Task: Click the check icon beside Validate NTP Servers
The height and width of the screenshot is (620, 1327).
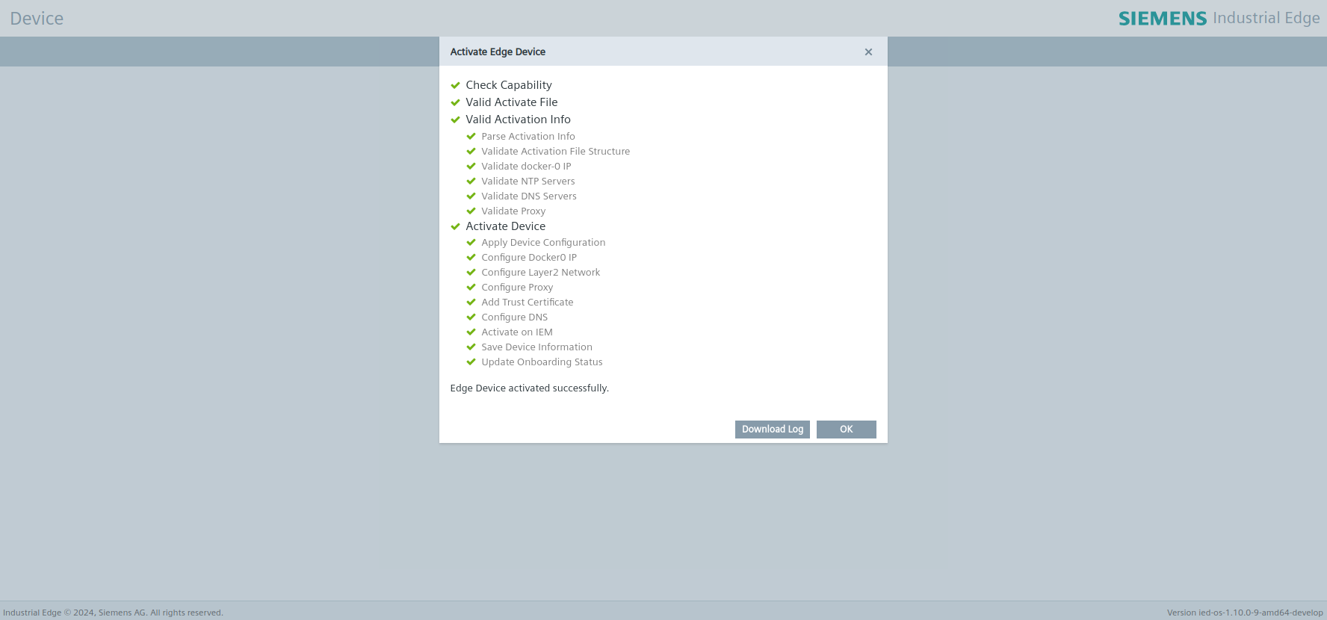Action: 471,182
